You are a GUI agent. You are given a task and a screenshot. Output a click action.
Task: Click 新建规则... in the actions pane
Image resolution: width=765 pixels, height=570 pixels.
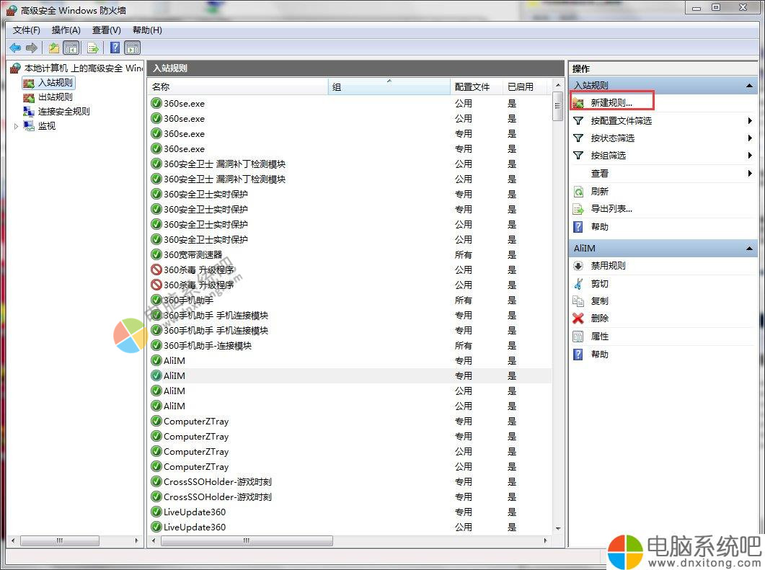click(x=611, y=103)
